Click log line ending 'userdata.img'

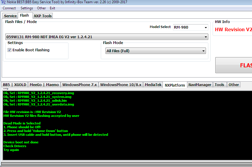39,104
